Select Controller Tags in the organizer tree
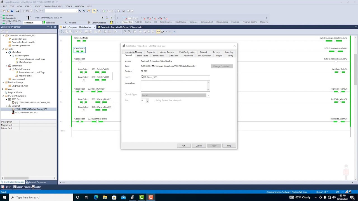The width and height of the screenshot is (358, 201). tap(19, 39)
